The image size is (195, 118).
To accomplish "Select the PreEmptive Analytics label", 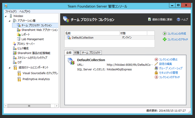I will 36,79.
